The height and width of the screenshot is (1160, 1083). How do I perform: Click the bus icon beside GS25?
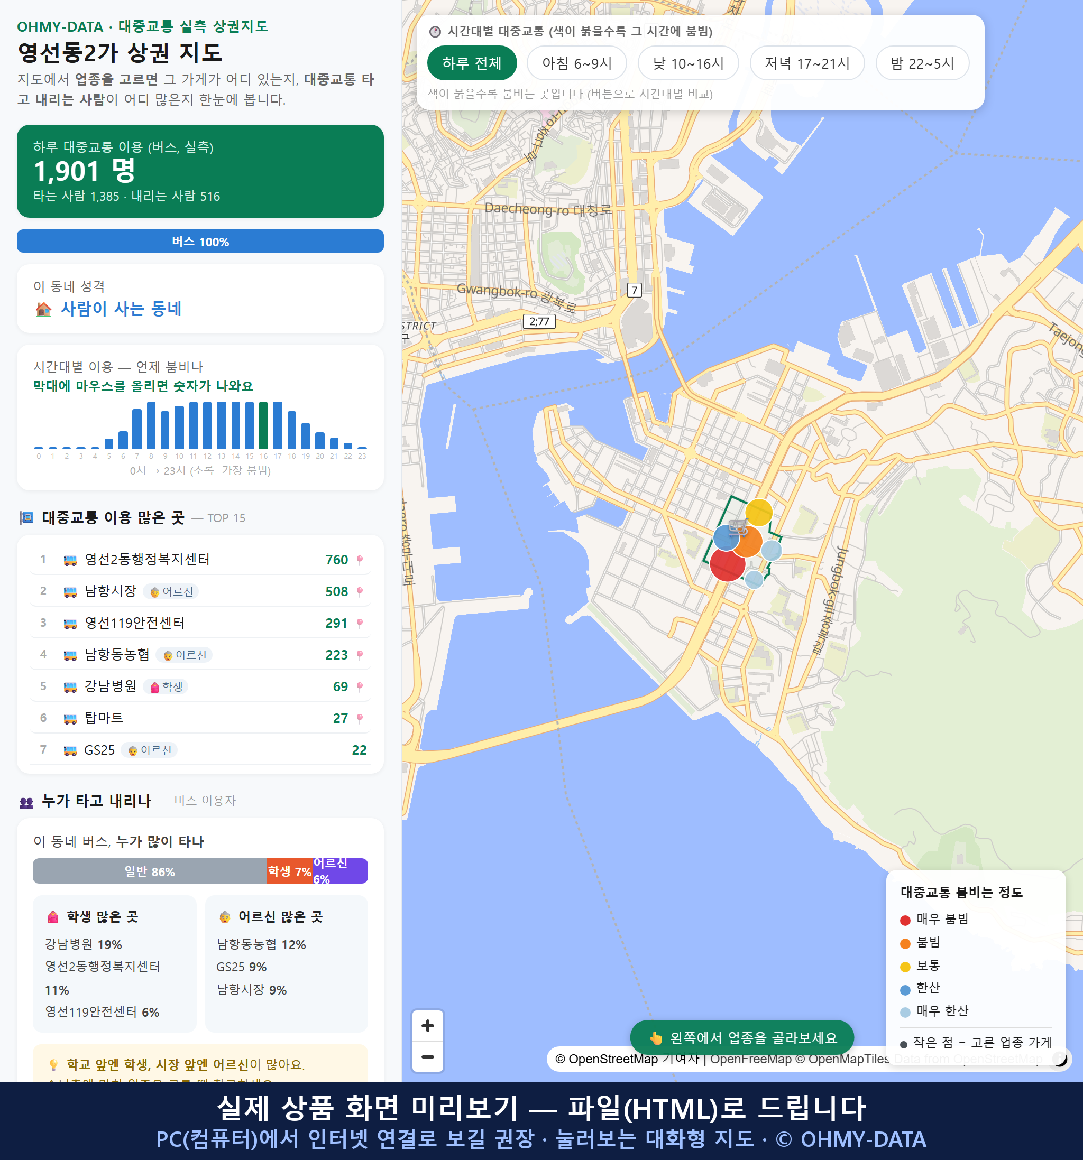pos(70,750)
